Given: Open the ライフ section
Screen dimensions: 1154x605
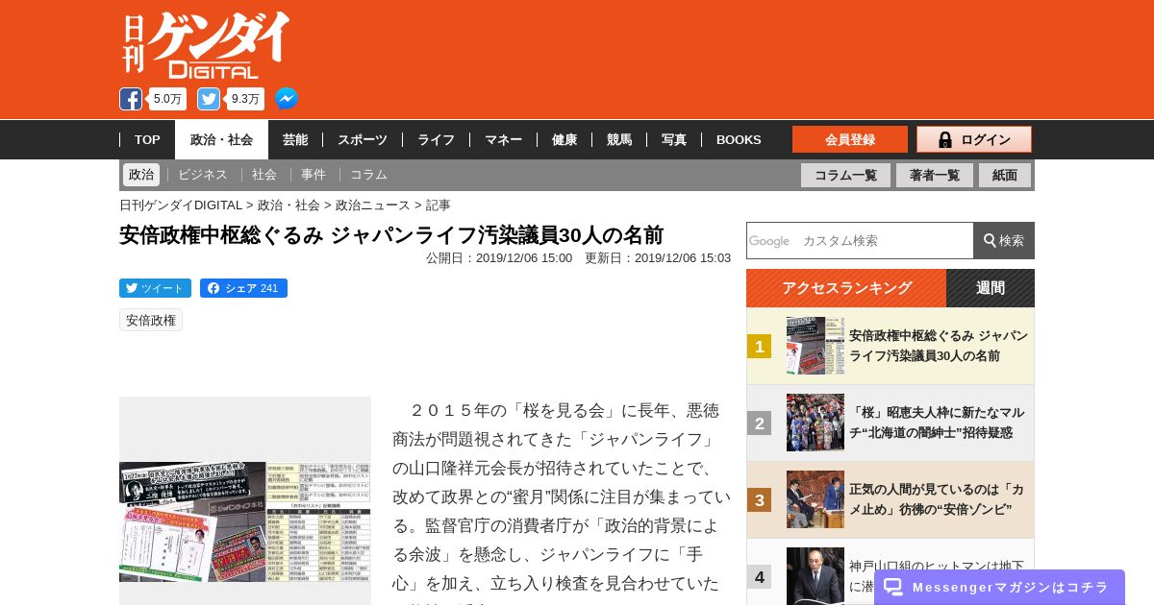Looking at the screenshot, I should [x=436, y=140].
